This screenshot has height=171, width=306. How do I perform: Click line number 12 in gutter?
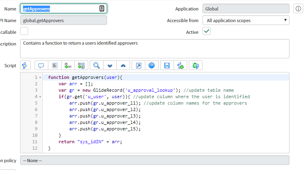coord(35,148)
